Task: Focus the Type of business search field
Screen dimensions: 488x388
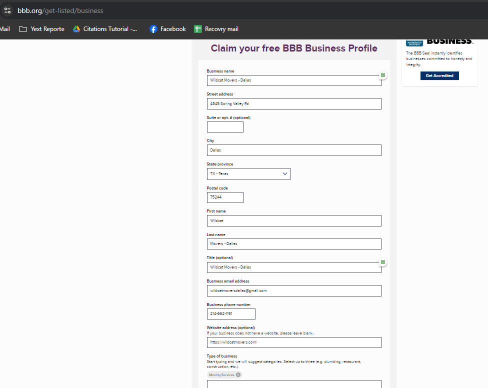Action: 294,384
